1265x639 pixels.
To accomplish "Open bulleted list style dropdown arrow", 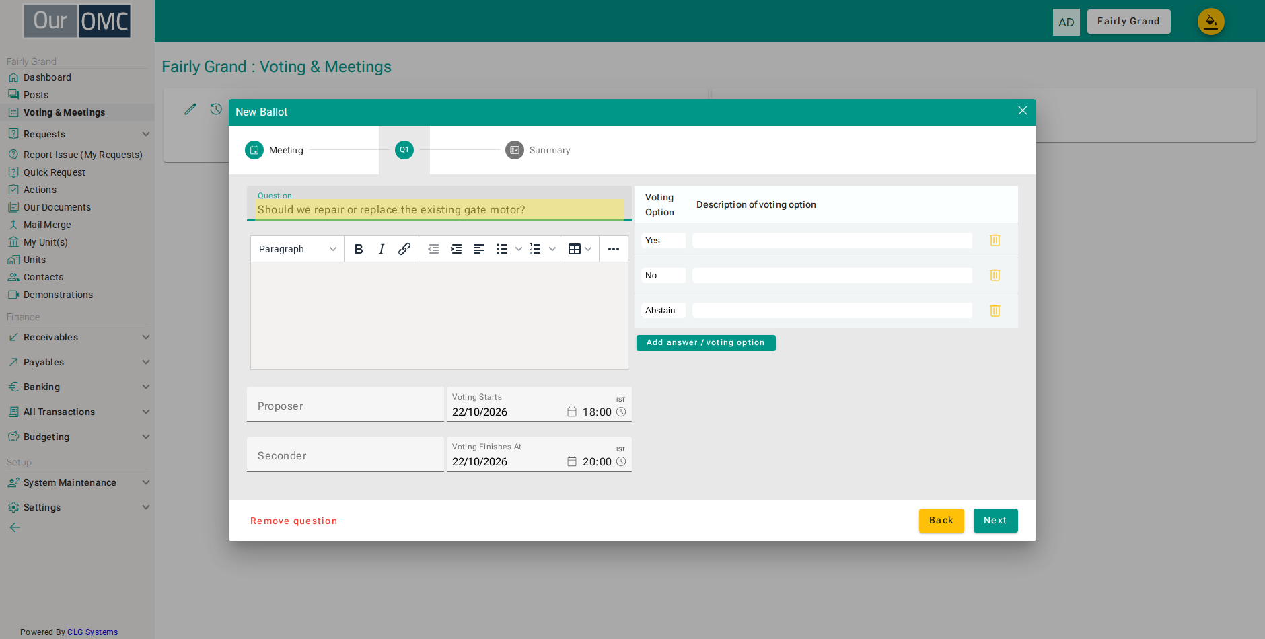I will (519, 249).
